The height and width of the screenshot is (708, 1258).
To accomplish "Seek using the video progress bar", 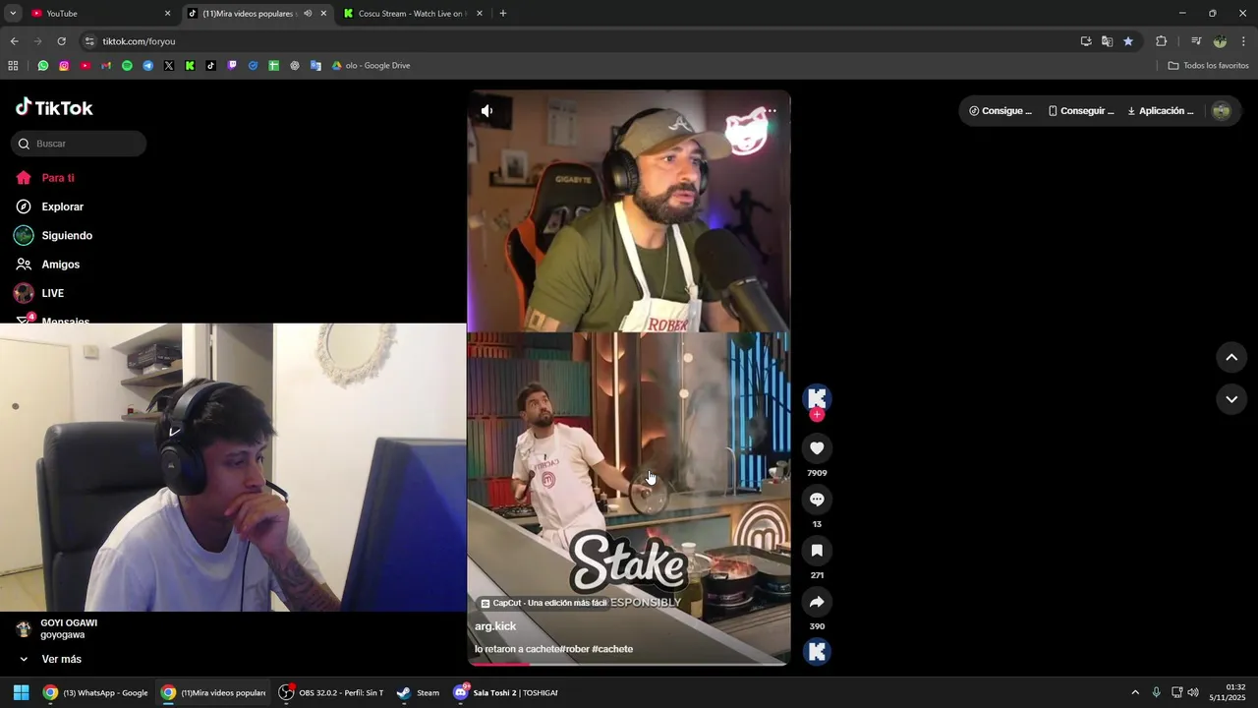I will pos(629,665).
